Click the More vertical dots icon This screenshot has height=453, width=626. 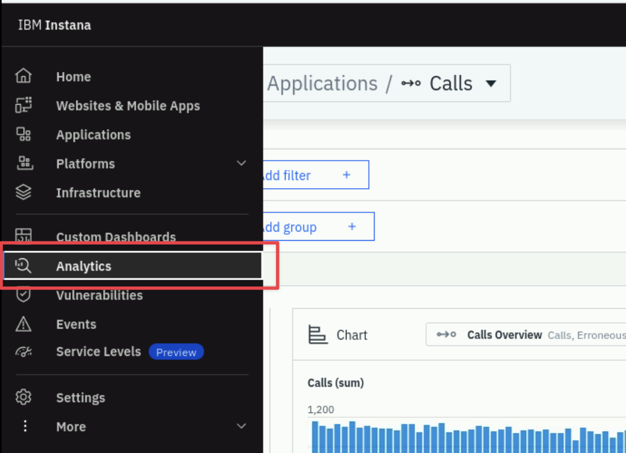click(x=25, y=426)
